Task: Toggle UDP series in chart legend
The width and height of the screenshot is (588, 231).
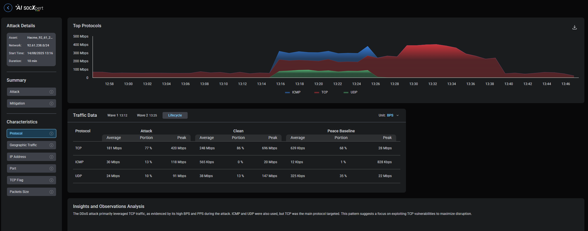Action: point(351,92)
